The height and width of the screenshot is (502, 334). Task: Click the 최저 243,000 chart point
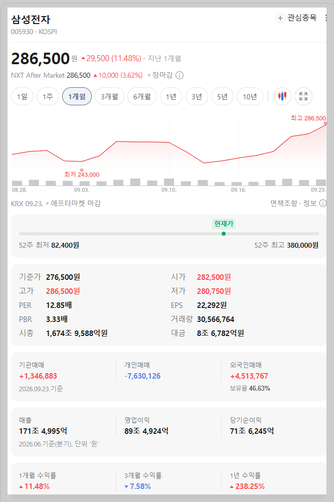pos(82,171)
